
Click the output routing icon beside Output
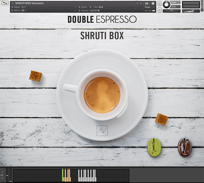point(12,7)
